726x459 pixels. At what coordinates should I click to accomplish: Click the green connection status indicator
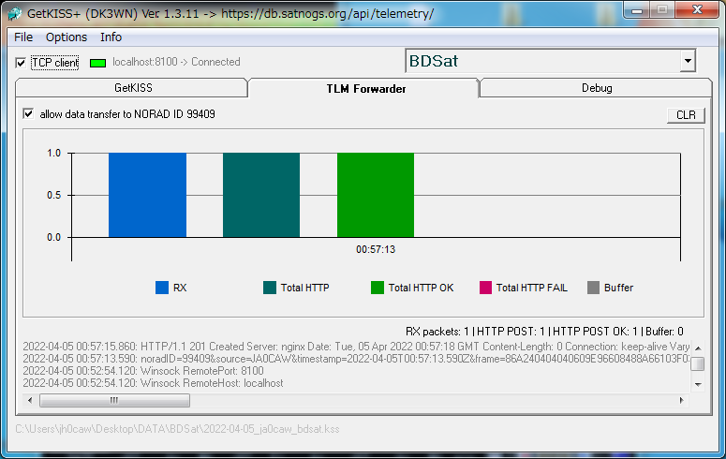coord(97,63)
